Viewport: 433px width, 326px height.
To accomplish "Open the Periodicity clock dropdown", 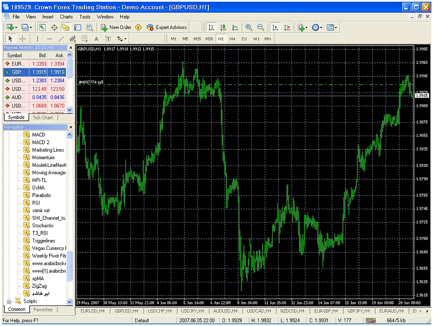I will point(317,27).
